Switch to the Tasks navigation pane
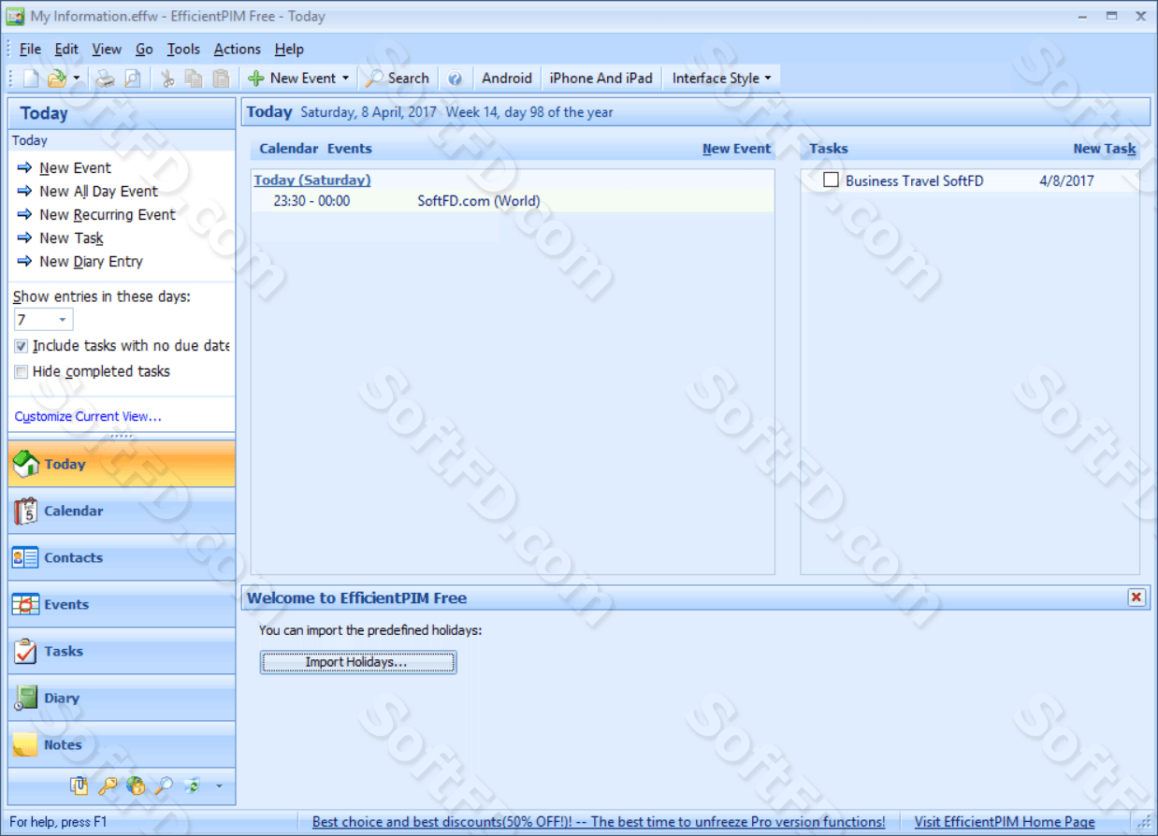Viewport: 1158px width, 836px height. tap(122, 651)
